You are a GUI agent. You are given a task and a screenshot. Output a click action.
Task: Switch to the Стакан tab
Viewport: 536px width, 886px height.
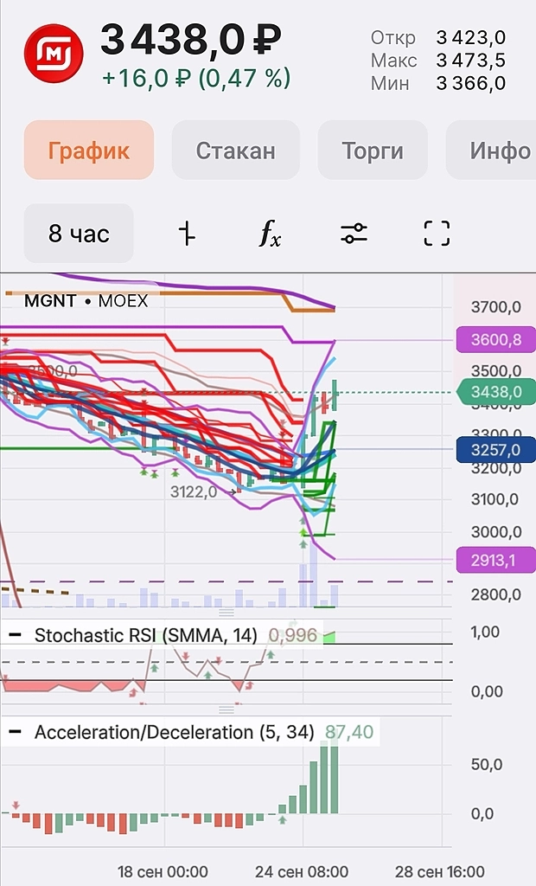click(235, 151)
